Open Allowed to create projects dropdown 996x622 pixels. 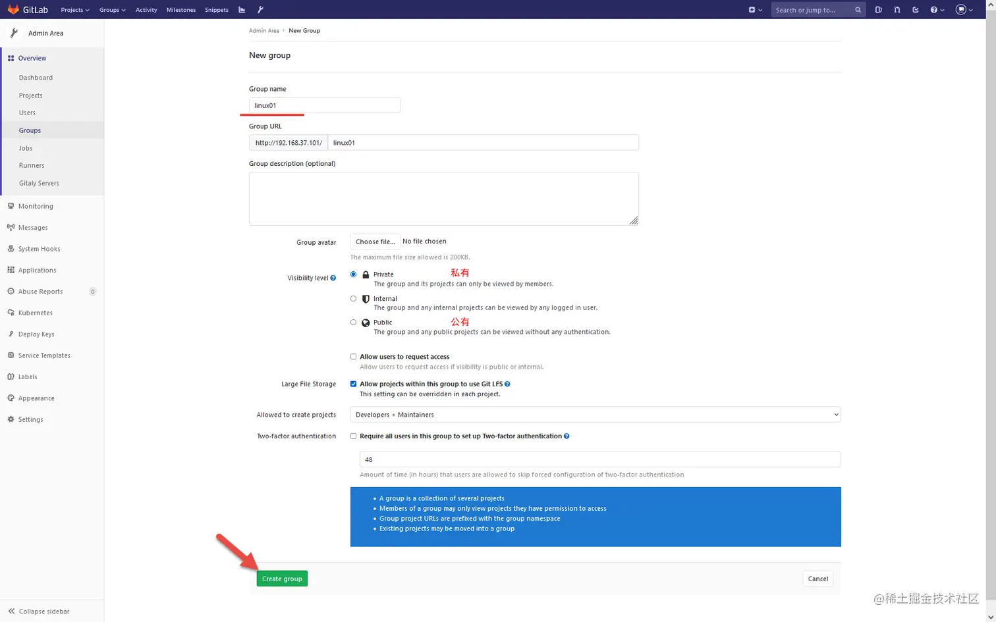[595, 415]
